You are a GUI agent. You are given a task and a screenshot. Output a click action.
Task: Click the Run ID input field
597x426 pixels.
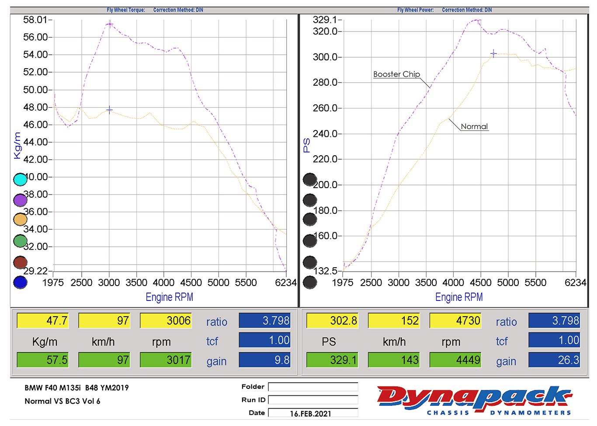point(313,400)
